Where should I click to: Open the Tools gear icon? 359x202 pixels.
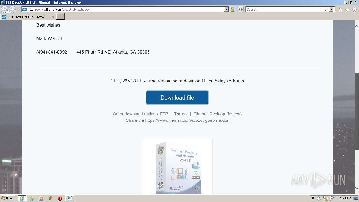[x=355, y=10]
